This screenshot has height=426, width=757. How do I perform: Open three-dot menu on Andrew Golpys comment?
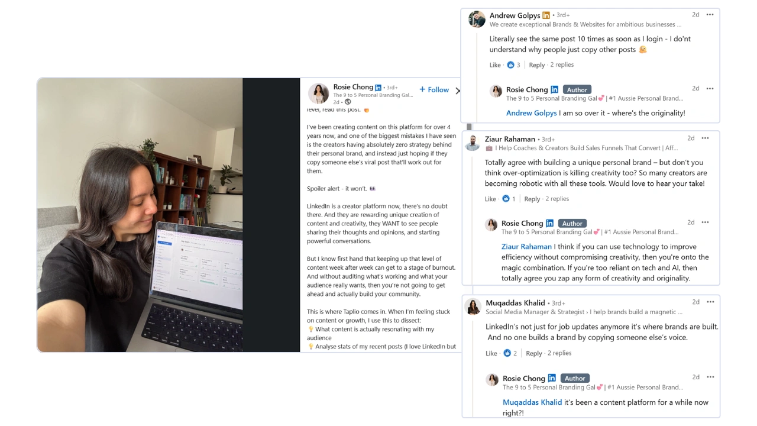(710, 15)
